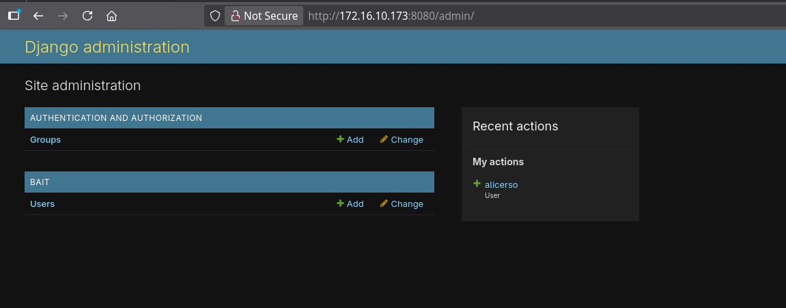Image resolution: width=786 pixels, height=308 pixels.
Task: Click the pencil Change for Groups
Action: (x=402, y=140)
